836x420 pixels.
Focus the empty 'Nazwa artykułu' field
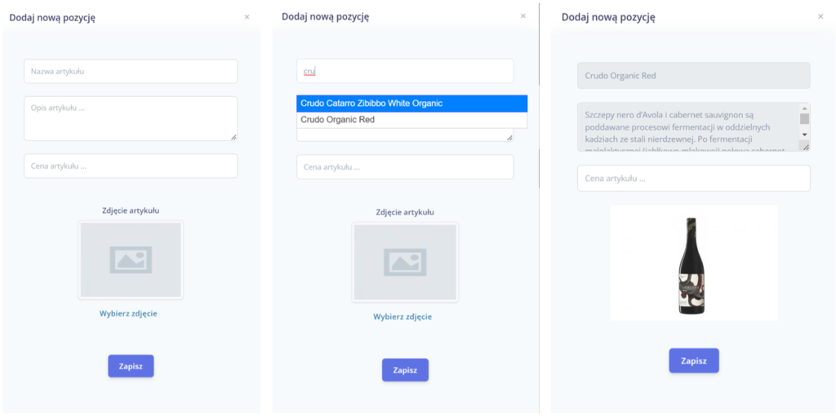coord(131,72)
